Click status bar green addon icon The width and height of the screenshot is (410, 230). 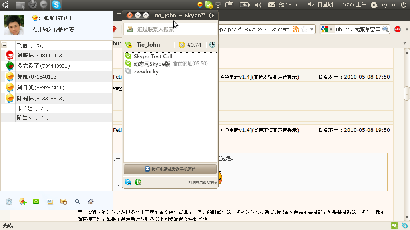click(394, 226)
